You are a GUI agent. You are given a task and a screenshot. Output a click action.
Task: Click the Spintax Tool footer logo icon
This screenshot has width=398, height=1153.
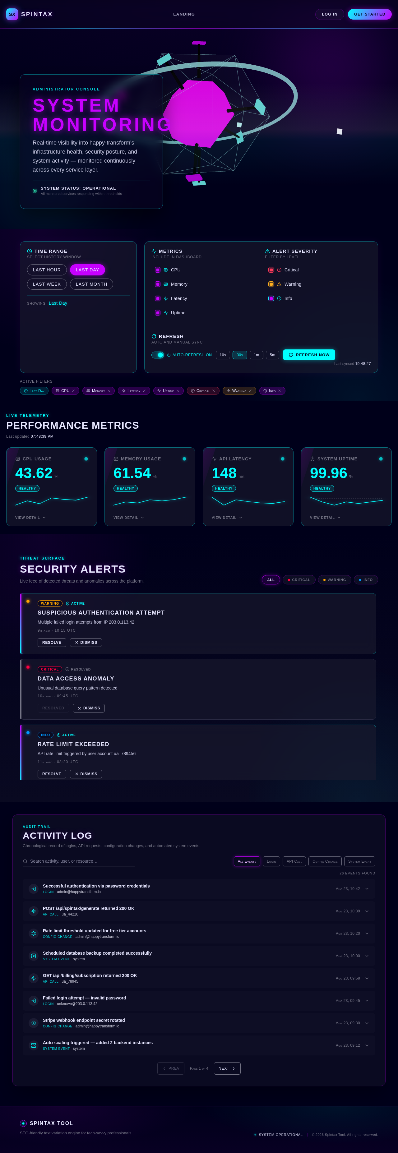[23, 1123]
